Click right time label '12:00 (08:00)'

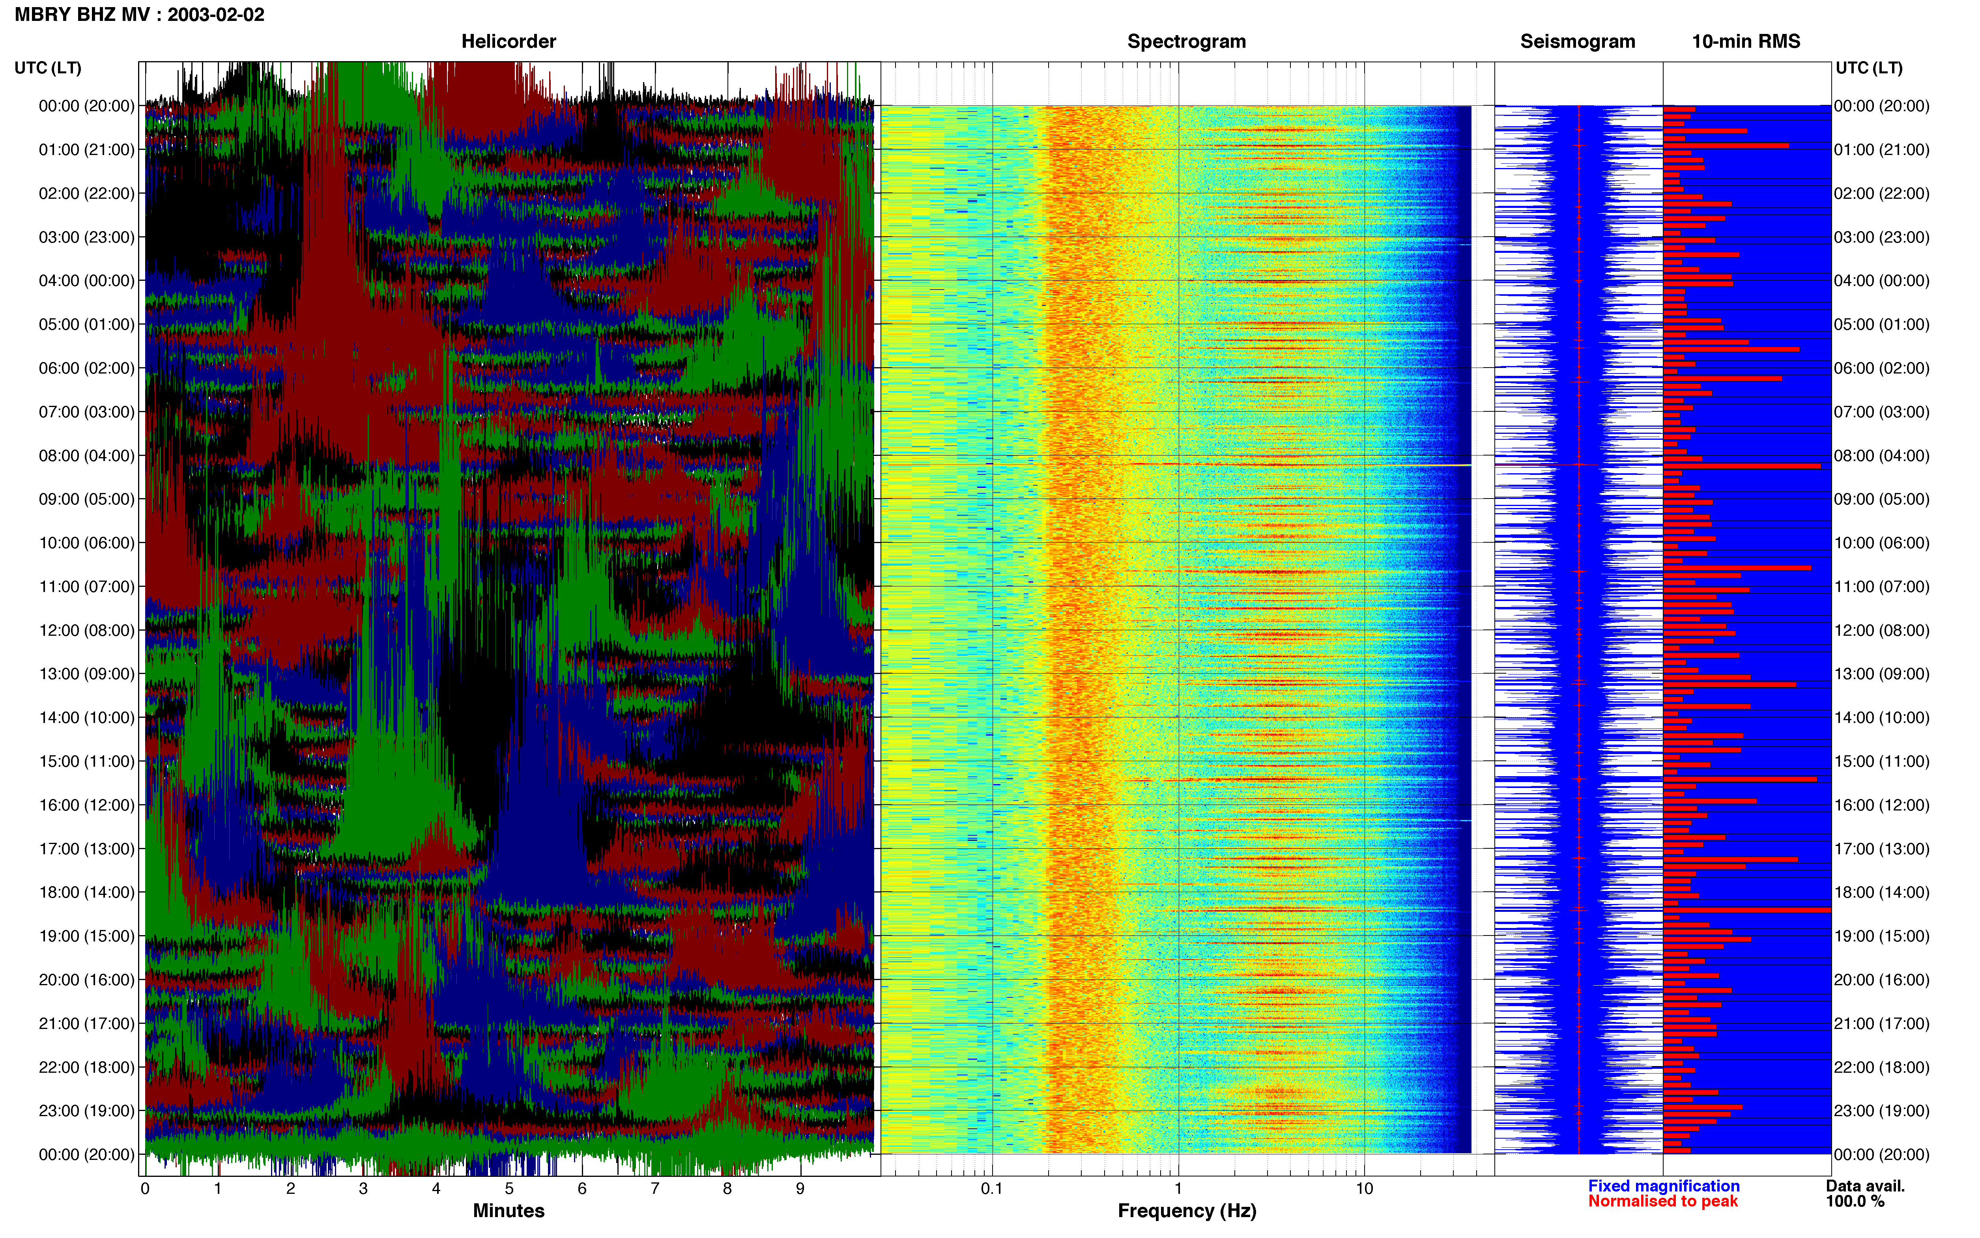pyautogui.click(x=1882, y=631)
